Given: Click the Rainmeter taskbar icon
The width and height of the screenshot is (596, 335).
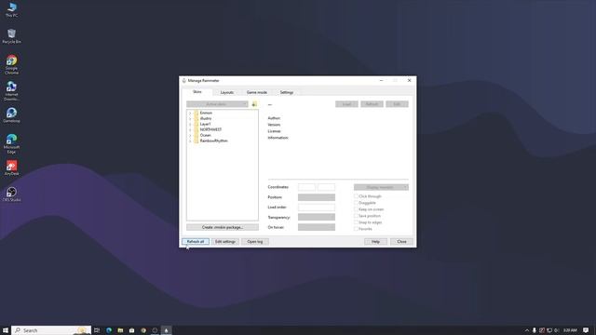Looking at the screenshot, I should (166, 330).
